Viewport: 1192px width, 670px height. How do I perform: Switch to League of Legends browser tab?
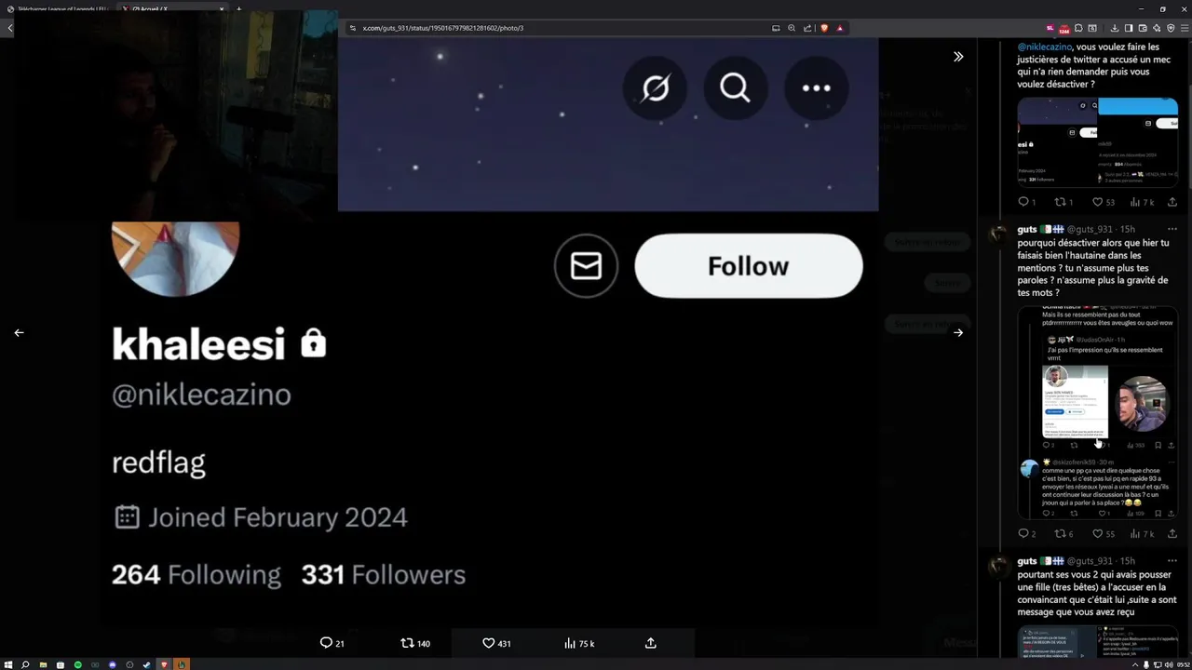pos(58,8)
